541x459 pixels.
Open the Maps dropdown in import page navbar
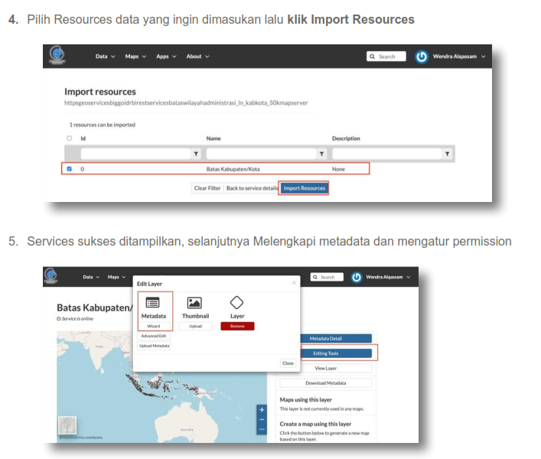coord(135,57)
